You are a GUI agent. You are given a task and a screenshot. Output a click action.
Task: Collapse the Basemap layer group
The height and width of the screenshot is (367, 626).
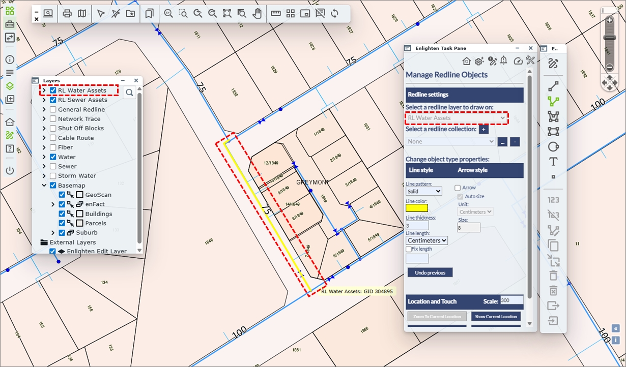pos(45,186)
